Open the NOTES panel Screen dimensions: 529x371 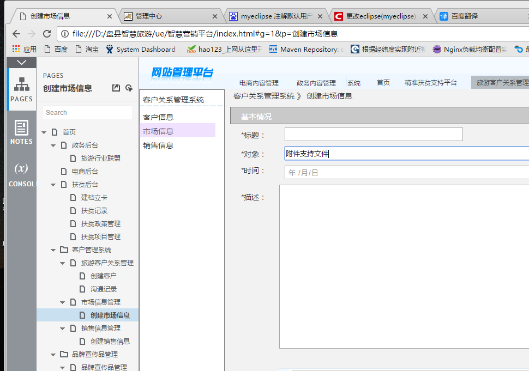click(21, 132)
